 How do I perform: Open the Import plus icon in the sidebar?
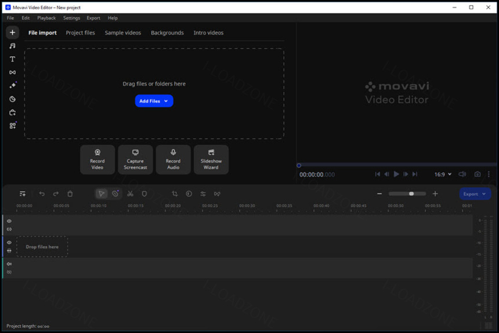(x=12, y=32)
